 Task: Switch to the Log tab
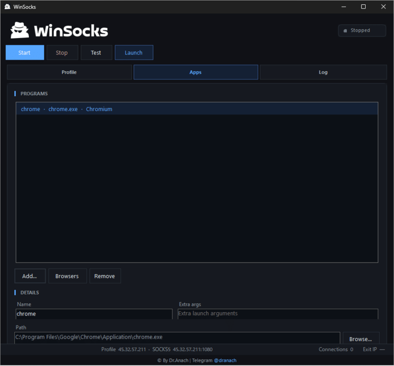[x=323, y=72]
